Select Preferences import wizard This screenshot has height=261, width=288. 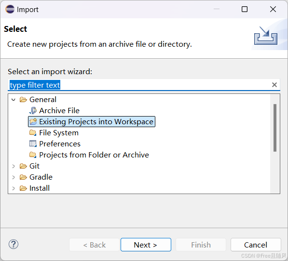click(60, 144)
